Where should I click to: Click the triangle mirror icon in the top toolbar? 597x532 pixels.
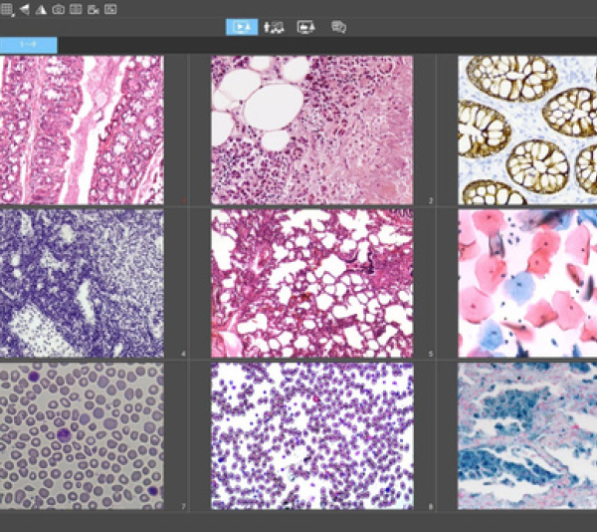(x=41, y=9)
